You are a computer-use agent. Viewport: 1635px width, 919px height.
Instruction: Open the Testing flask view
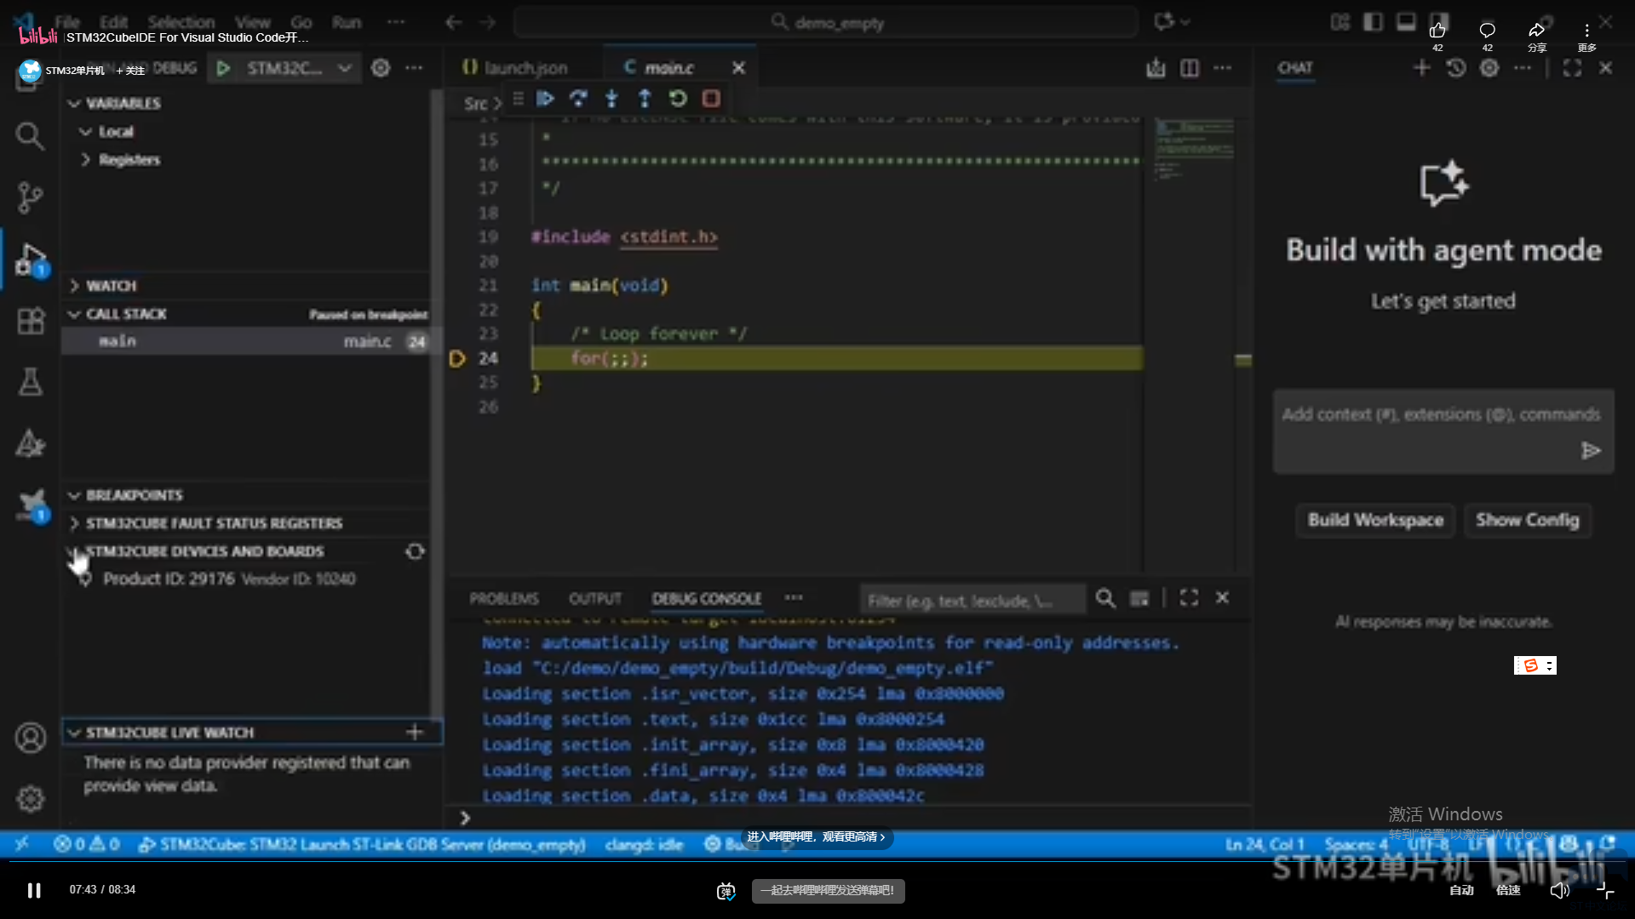pos(31,382)
